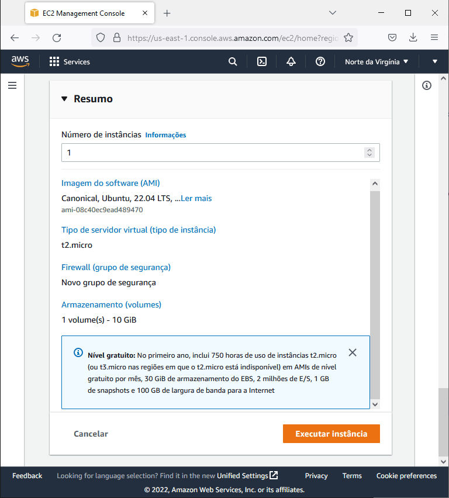Screen dimensions: 449x498
Task: Open the left navigation hamburger menu
Action: click(x=12, y=85)
